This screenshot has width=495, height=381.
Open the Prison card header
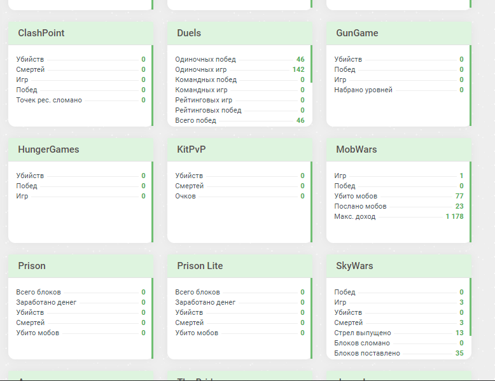pyautogui.click(x=81, y=266)
